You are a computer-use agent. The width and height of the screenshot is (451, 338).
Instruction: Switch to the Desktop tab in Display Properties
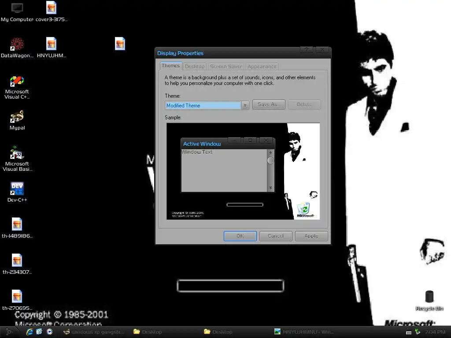tap(195, 66)
